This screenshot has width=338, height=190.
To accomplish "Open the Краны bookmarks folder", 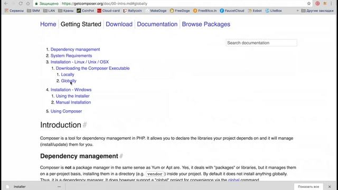I will coord(65,11).
